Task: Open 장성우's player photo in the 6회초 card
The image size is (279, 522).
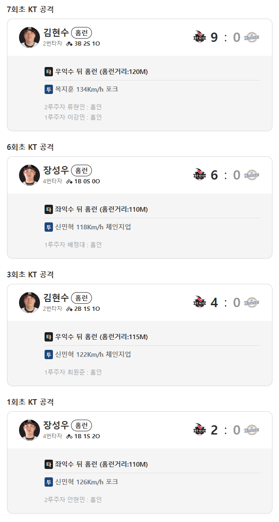Action: coord(29,175)
